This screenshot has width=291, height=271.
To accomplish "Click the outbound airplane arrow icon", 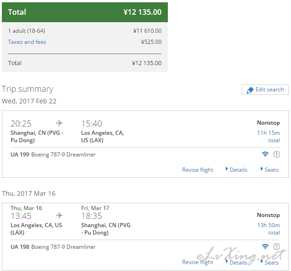I will pyautogui.click(x=59, y=123).
